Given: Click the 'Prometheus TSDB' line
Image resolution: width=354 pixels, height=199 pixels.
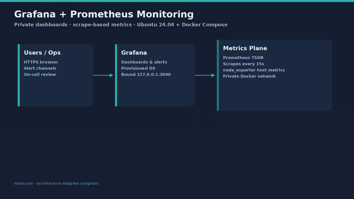Looking at the screenshot, I should pyautogui.click(x=243, y=58).
